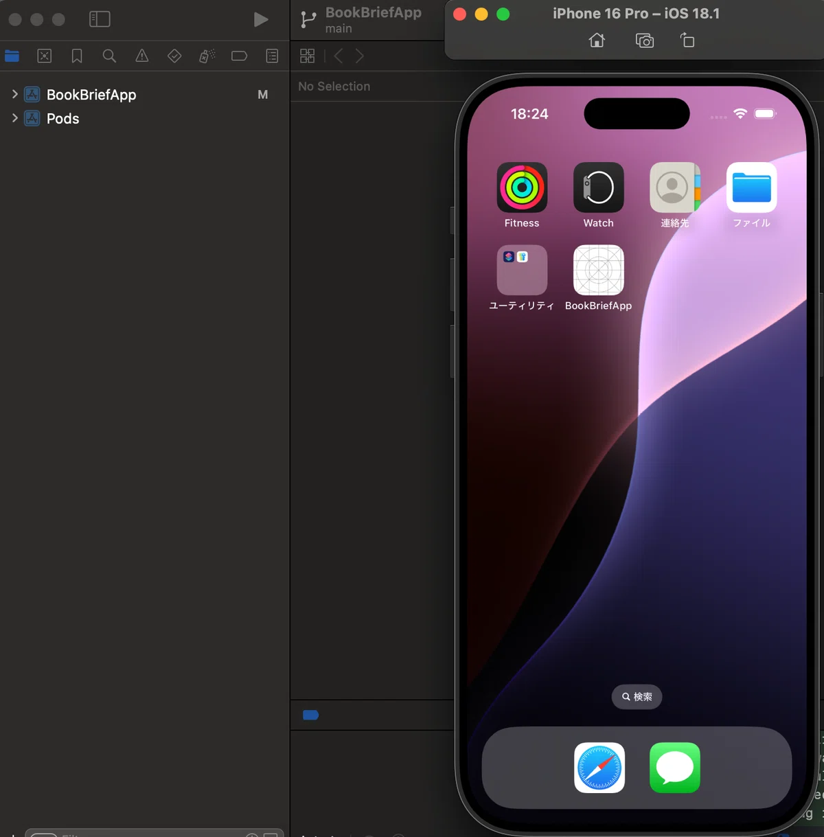Tap the Wi-Fi status icon

pyautogui.click(x=740, y=113)
